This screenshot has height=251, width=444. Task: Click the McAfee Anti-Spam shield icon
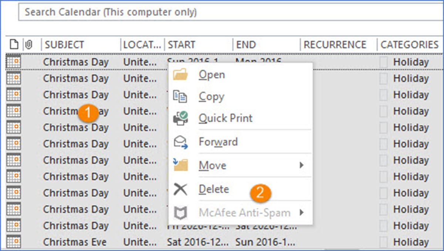181,213
